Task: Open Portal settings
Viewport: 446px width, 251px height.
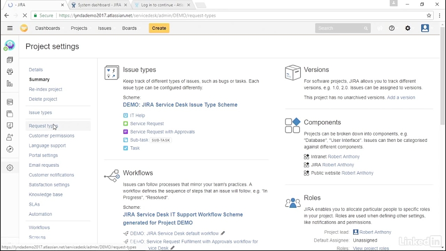Action: pos(43,155)
